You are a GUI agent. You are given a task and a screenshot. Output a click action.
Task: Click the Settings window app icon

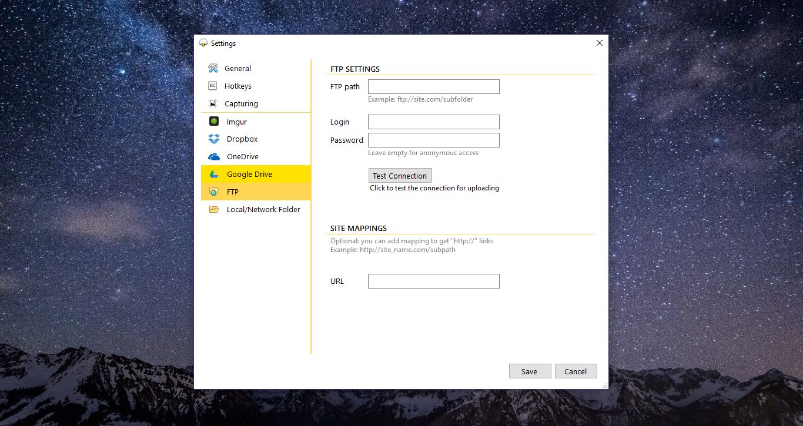click(x=203, y=43)
